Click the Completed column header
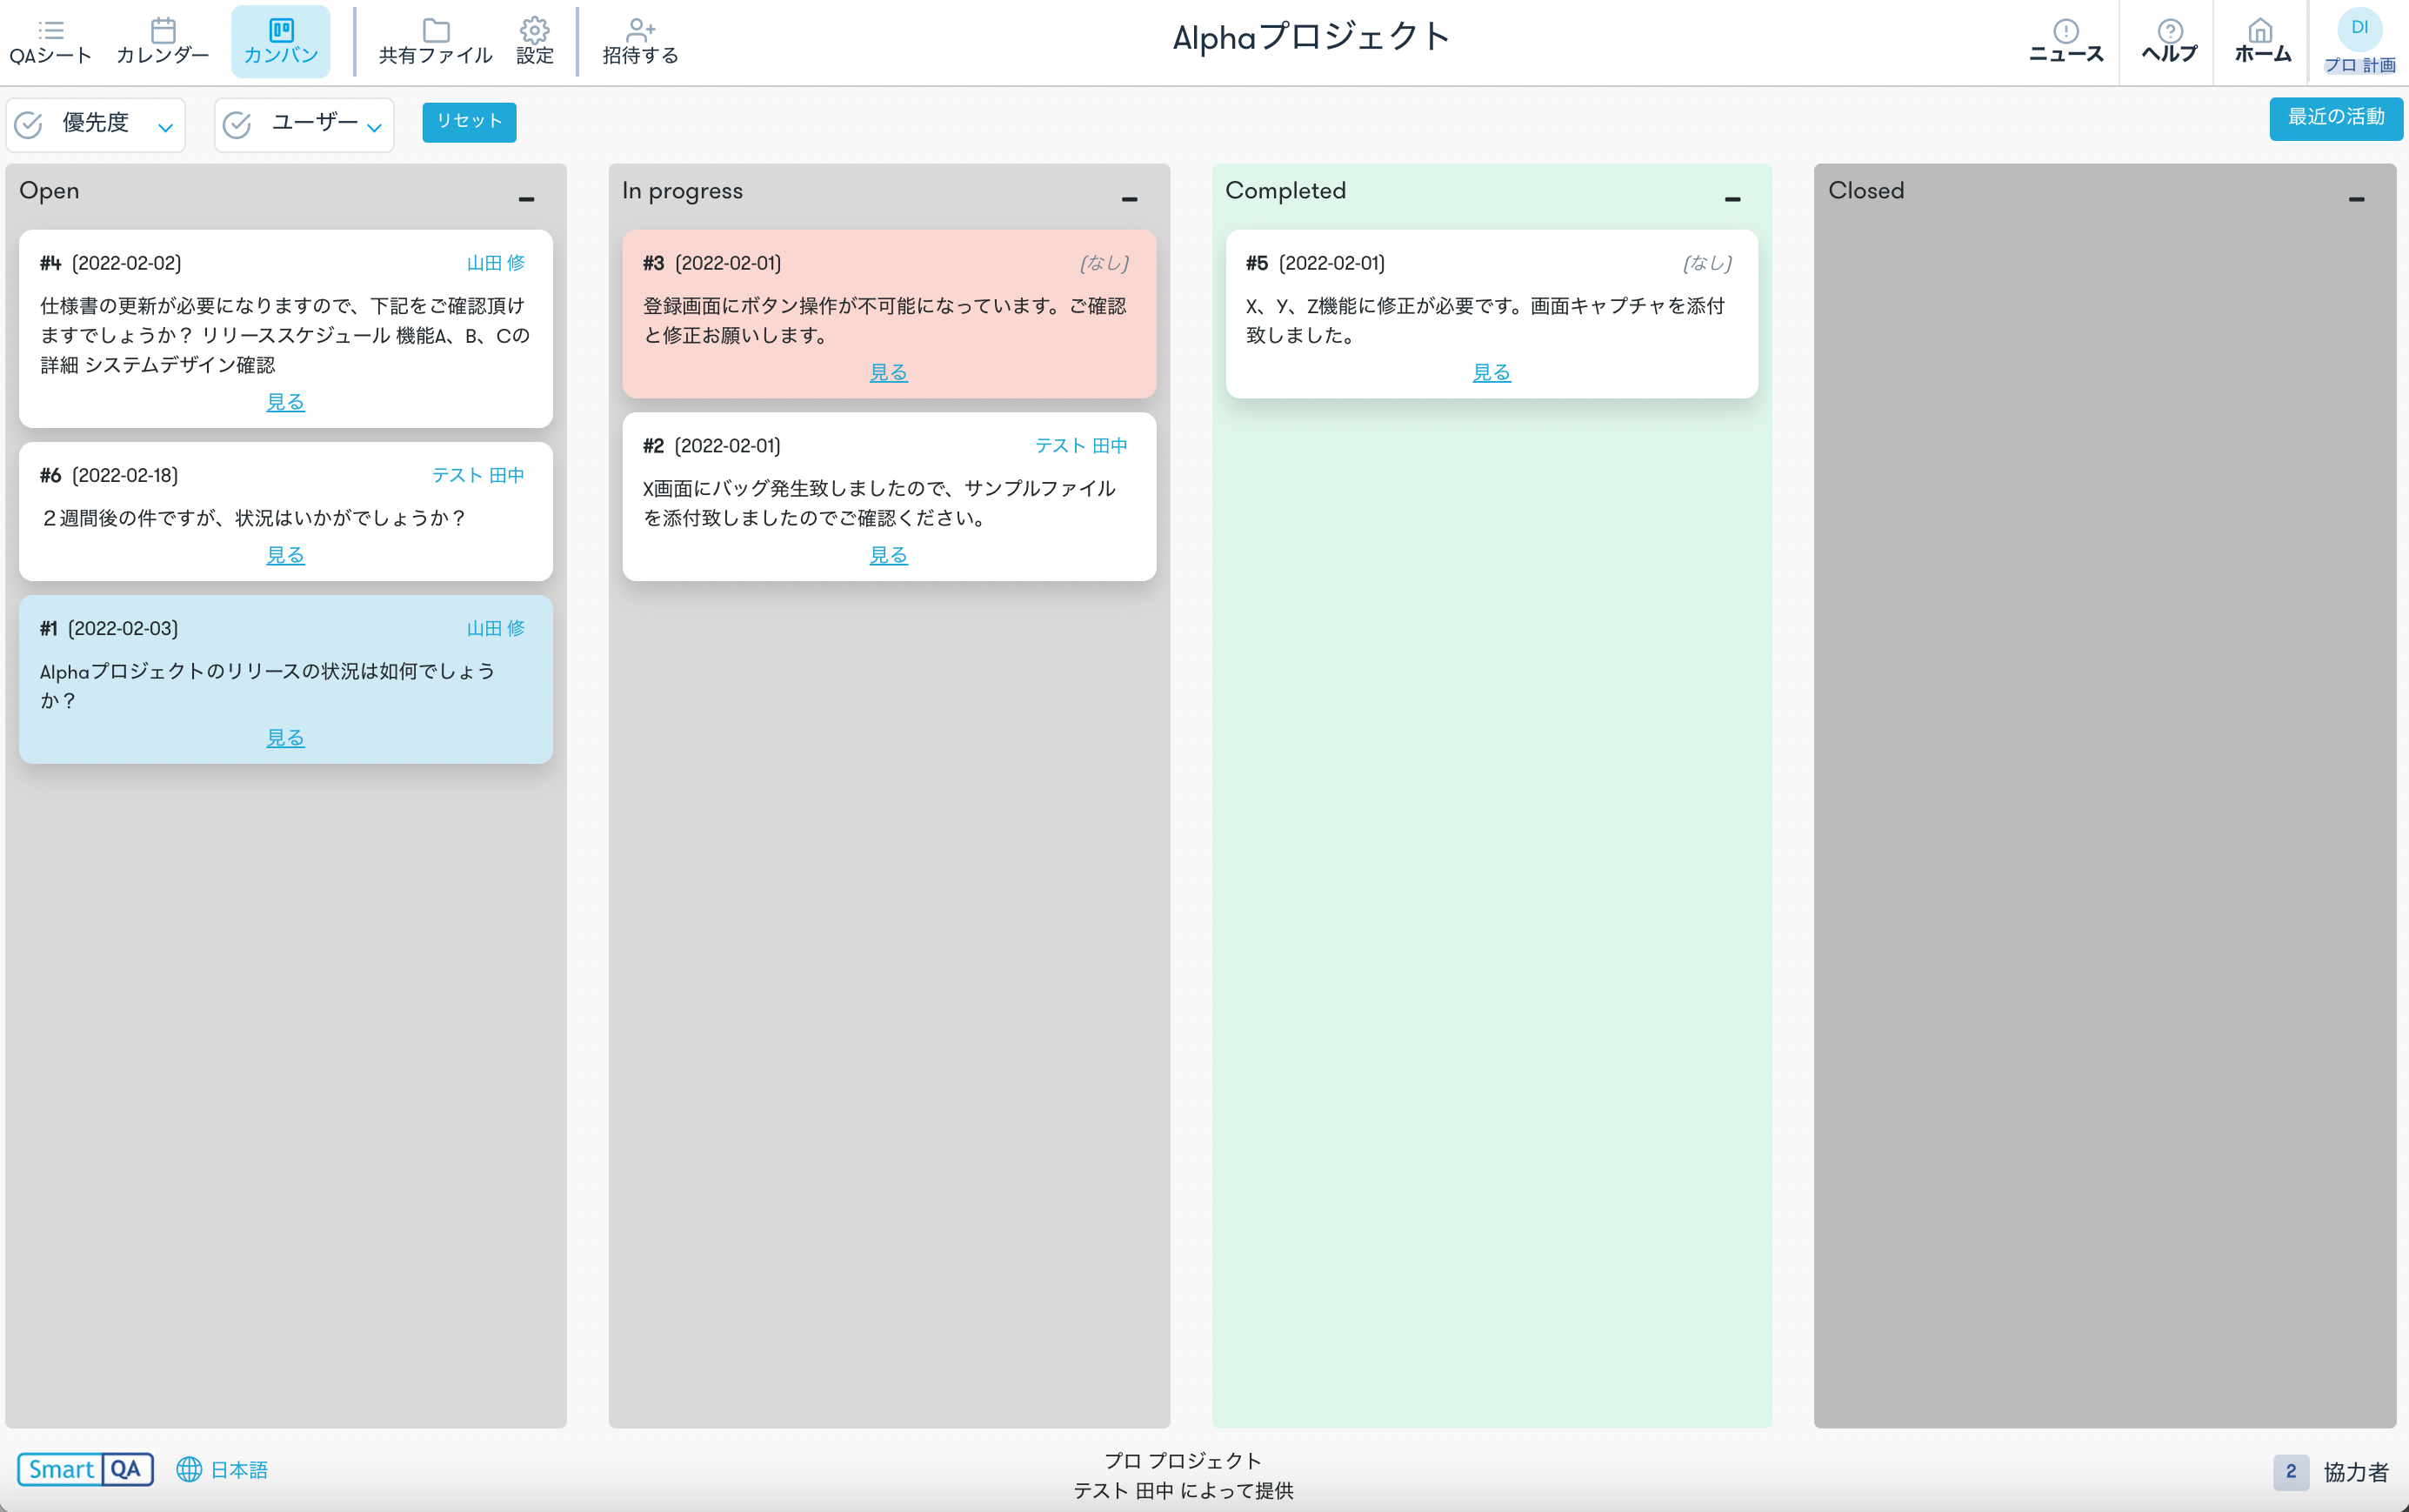This screenshot has height=1512, width=2409. coord(1285,190)
